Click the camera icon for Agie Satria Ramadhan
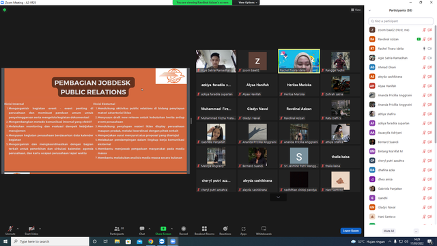 (x=429, y=58)
